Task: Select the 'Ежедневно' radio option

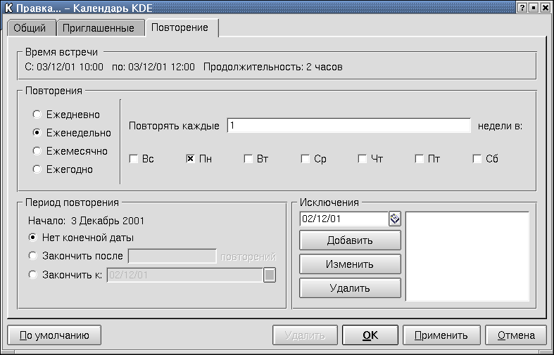Action: pos(37,114)
